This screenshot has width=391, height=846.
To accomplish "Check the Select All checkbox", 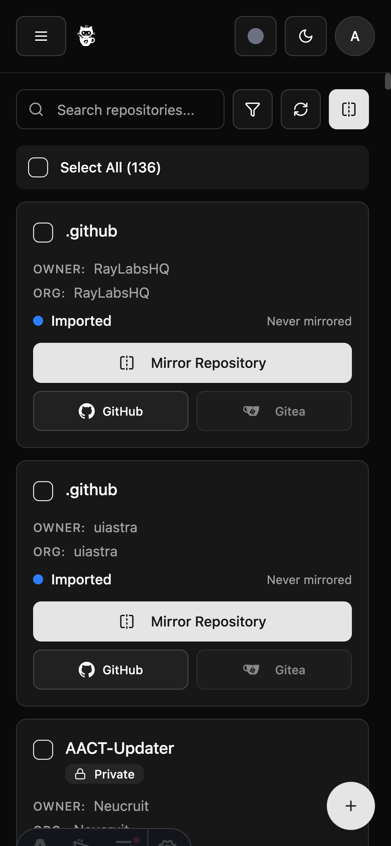I will (x=38, y=167).
